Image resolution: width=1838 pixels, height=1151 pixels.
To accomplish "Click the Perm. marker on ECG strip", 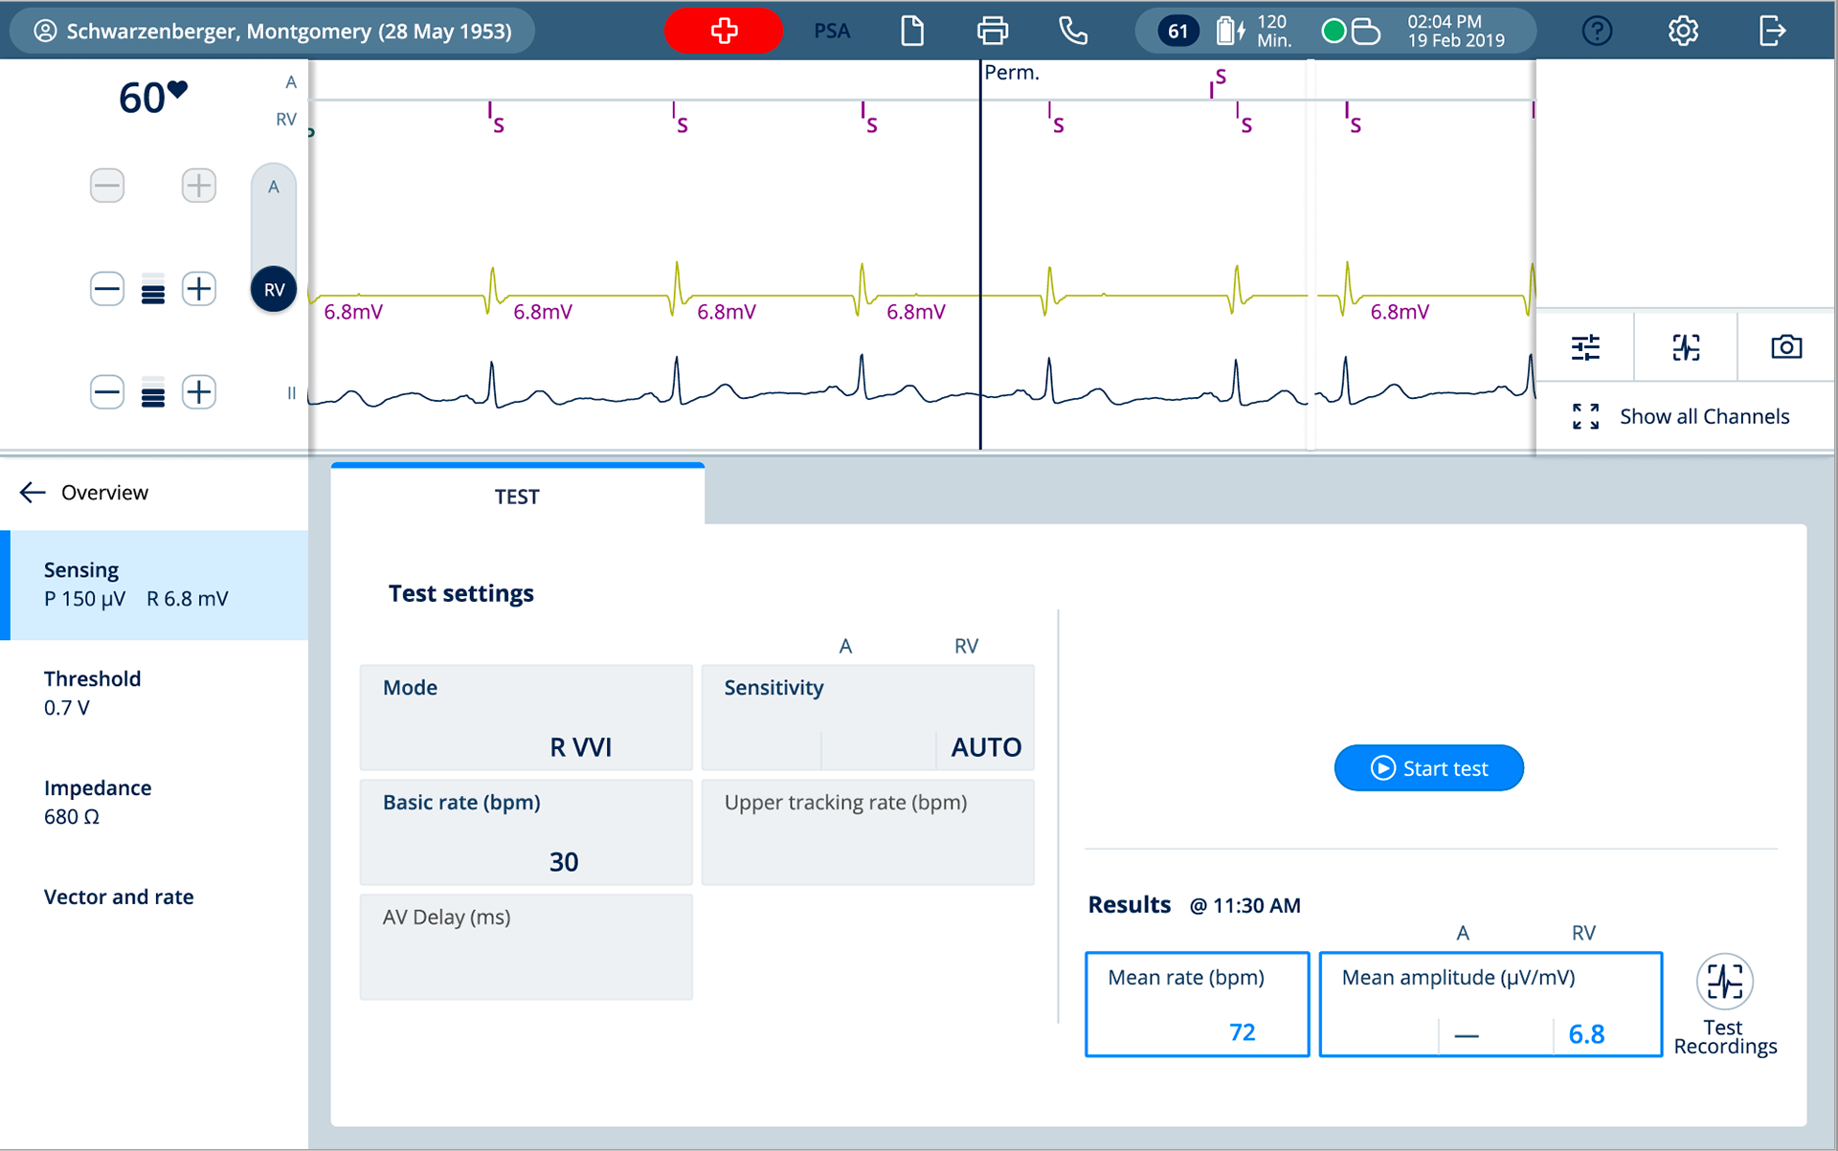I will pos(1012,73).
